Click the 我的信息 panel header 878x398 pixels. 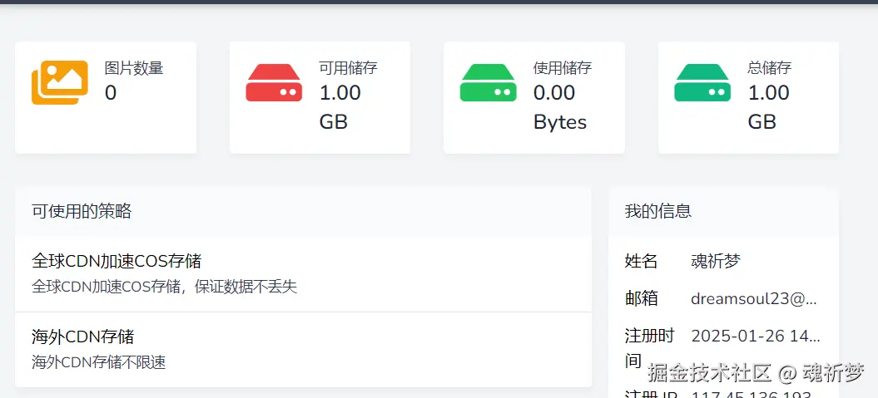coord(657,211)
